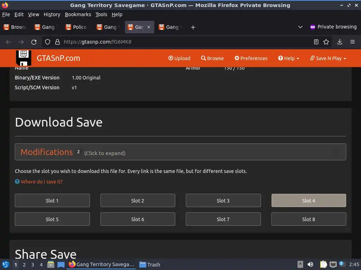The width and height of the screenshot is (361, 270).
Task: View site security padlock information
Action: point(57,42)
